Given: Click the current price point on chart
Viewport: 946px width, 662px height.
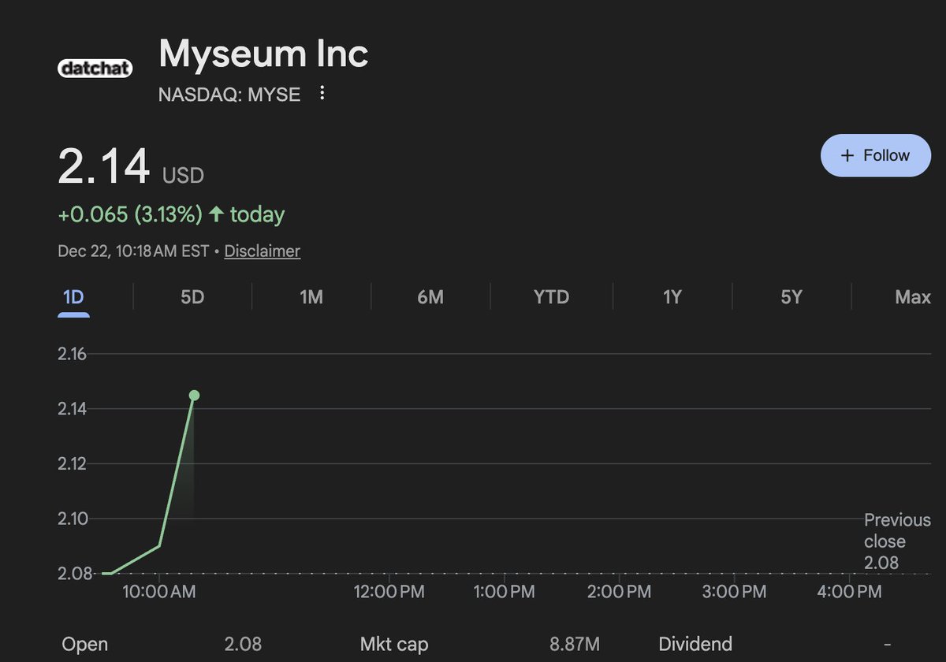Looking at the screenshot, I should pos(194,396).
